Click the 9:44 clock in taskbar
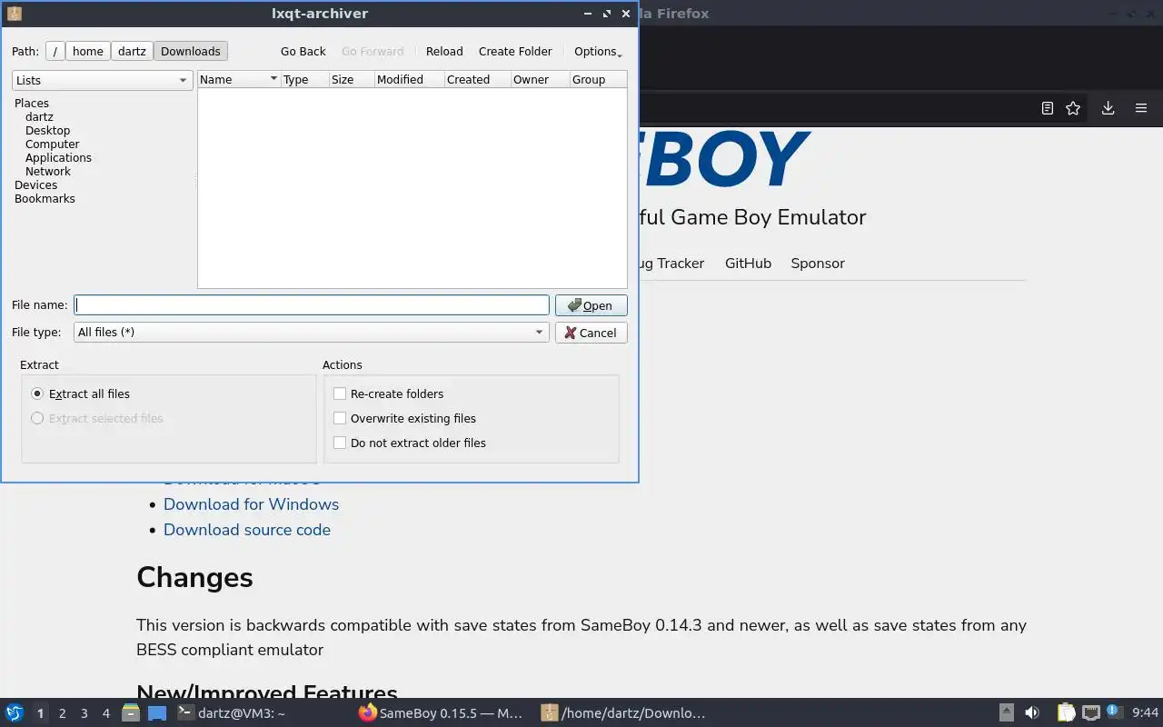The width and height of the screenshot is (1163, 727). click(1146, 713)
